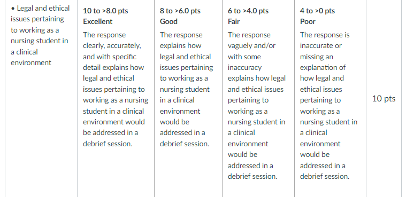Click the '10 pts' total points value
The image size is (406, 197).
click(384, 98)
